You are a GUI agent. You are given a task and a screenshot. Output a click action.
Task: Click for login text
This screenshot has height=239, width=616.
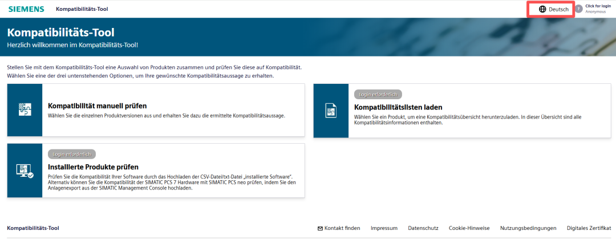pyautogui.click(x=598, y=6)
